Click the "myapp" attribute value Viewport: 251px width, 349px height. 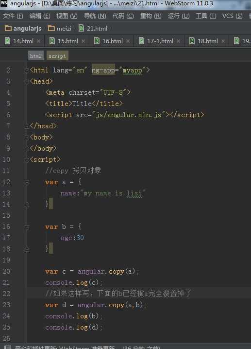click(x=132, y=70)
